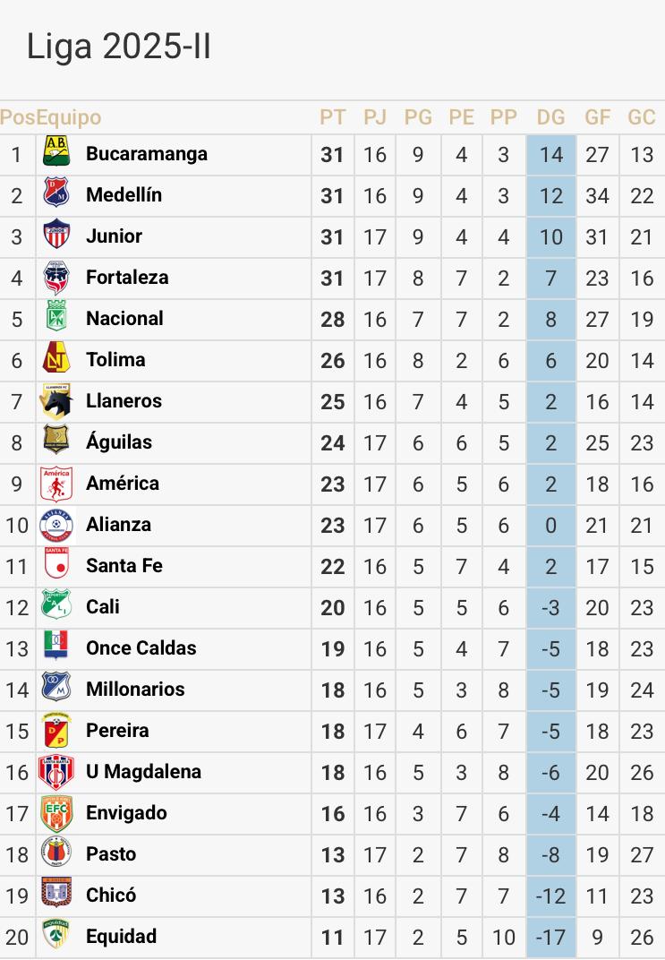The height and width of the screenshot is (960, 665).
Task: Click the Equidad team crest icon
Action: (56, 935)
